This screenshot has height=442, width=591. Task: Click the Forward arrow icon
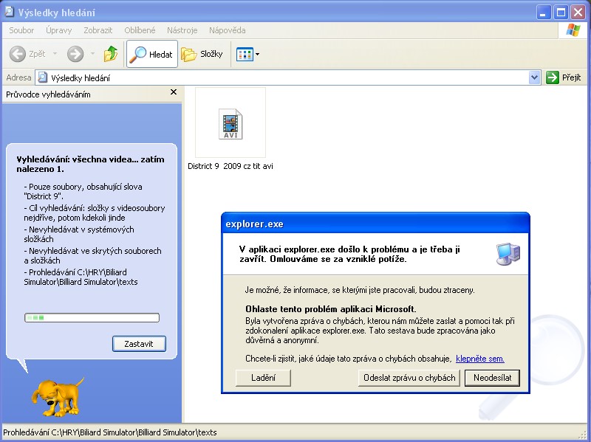click(75, 54)
